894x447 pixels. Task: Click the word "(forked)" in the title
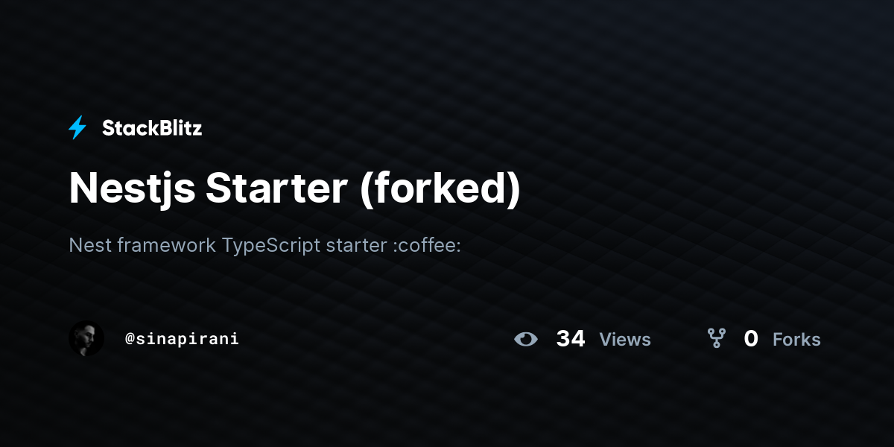(x=440, y=188)
